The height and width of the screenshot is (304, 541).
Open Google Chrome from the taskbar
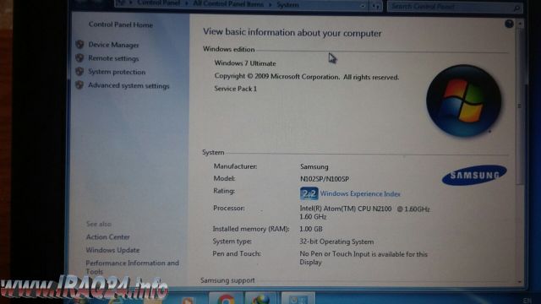(226, 298)
